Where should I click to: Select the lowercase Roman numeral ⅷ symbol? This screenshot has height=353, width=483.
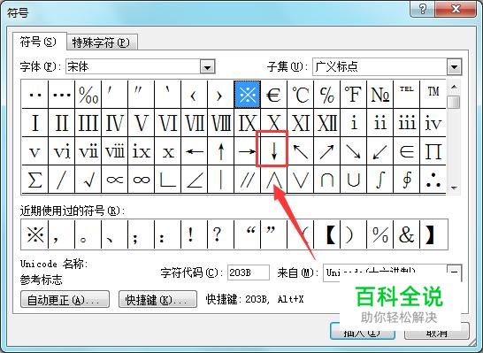115,151
